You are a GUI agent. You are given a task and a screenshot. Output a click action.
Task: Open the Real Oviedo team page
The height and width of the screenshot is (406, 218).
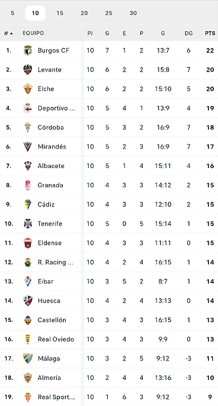[x=56, y=339]
